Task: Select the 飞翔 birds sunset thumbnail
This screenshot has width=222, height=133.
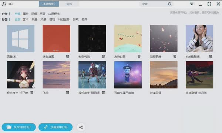Action: 56,75
